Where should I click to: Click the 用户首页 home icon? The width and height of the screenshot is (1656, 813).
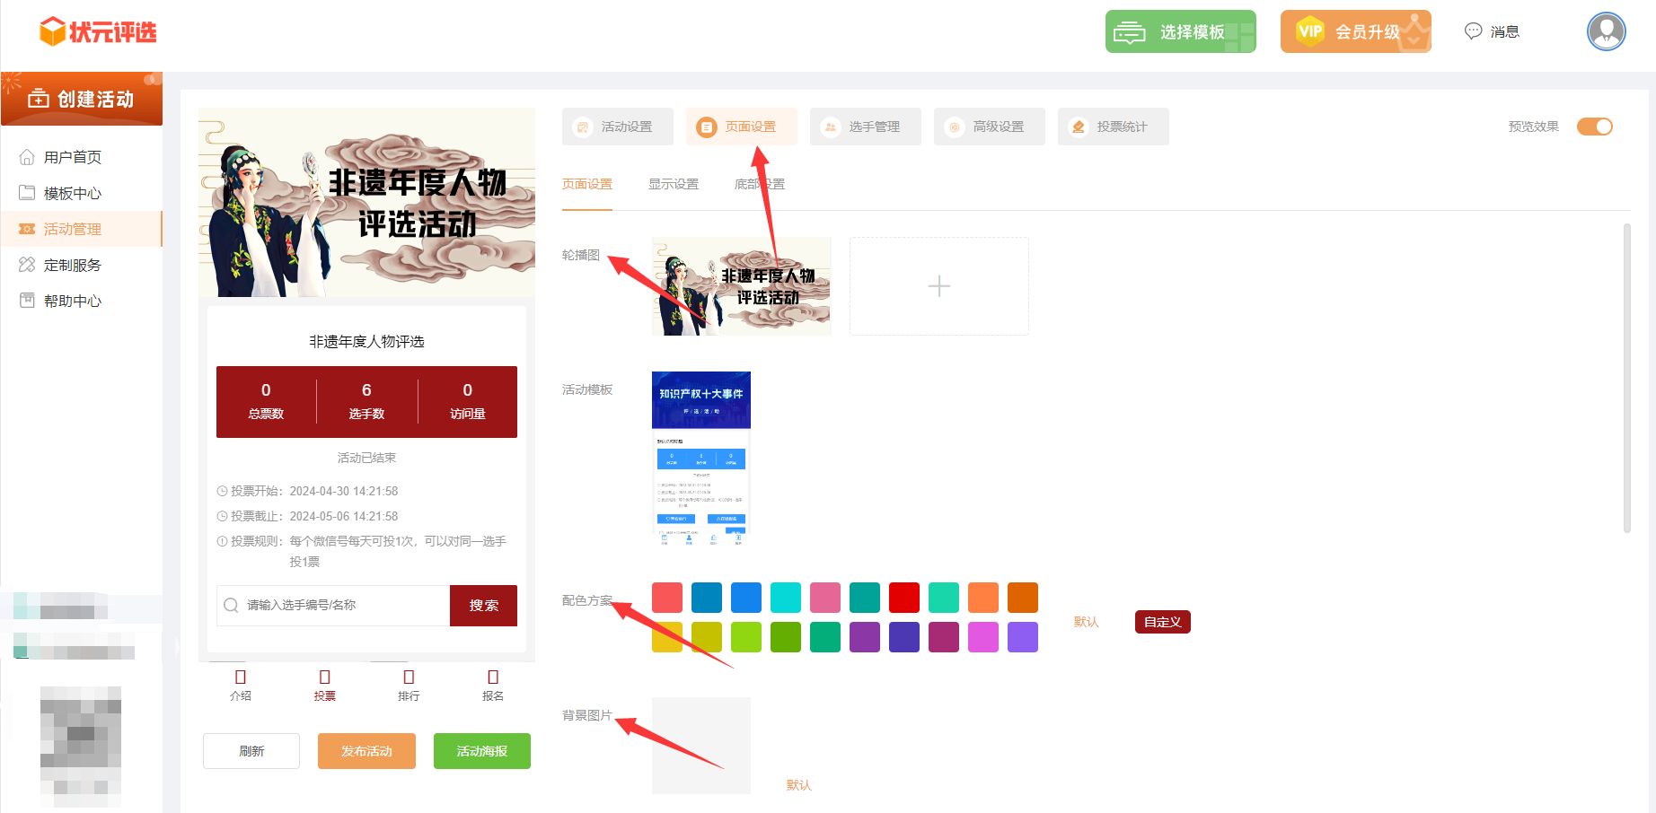(27, 157)
